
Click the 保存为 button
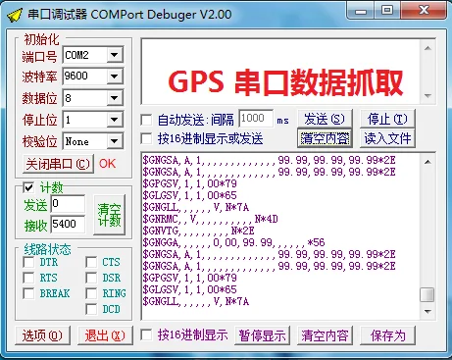(387, 335)
